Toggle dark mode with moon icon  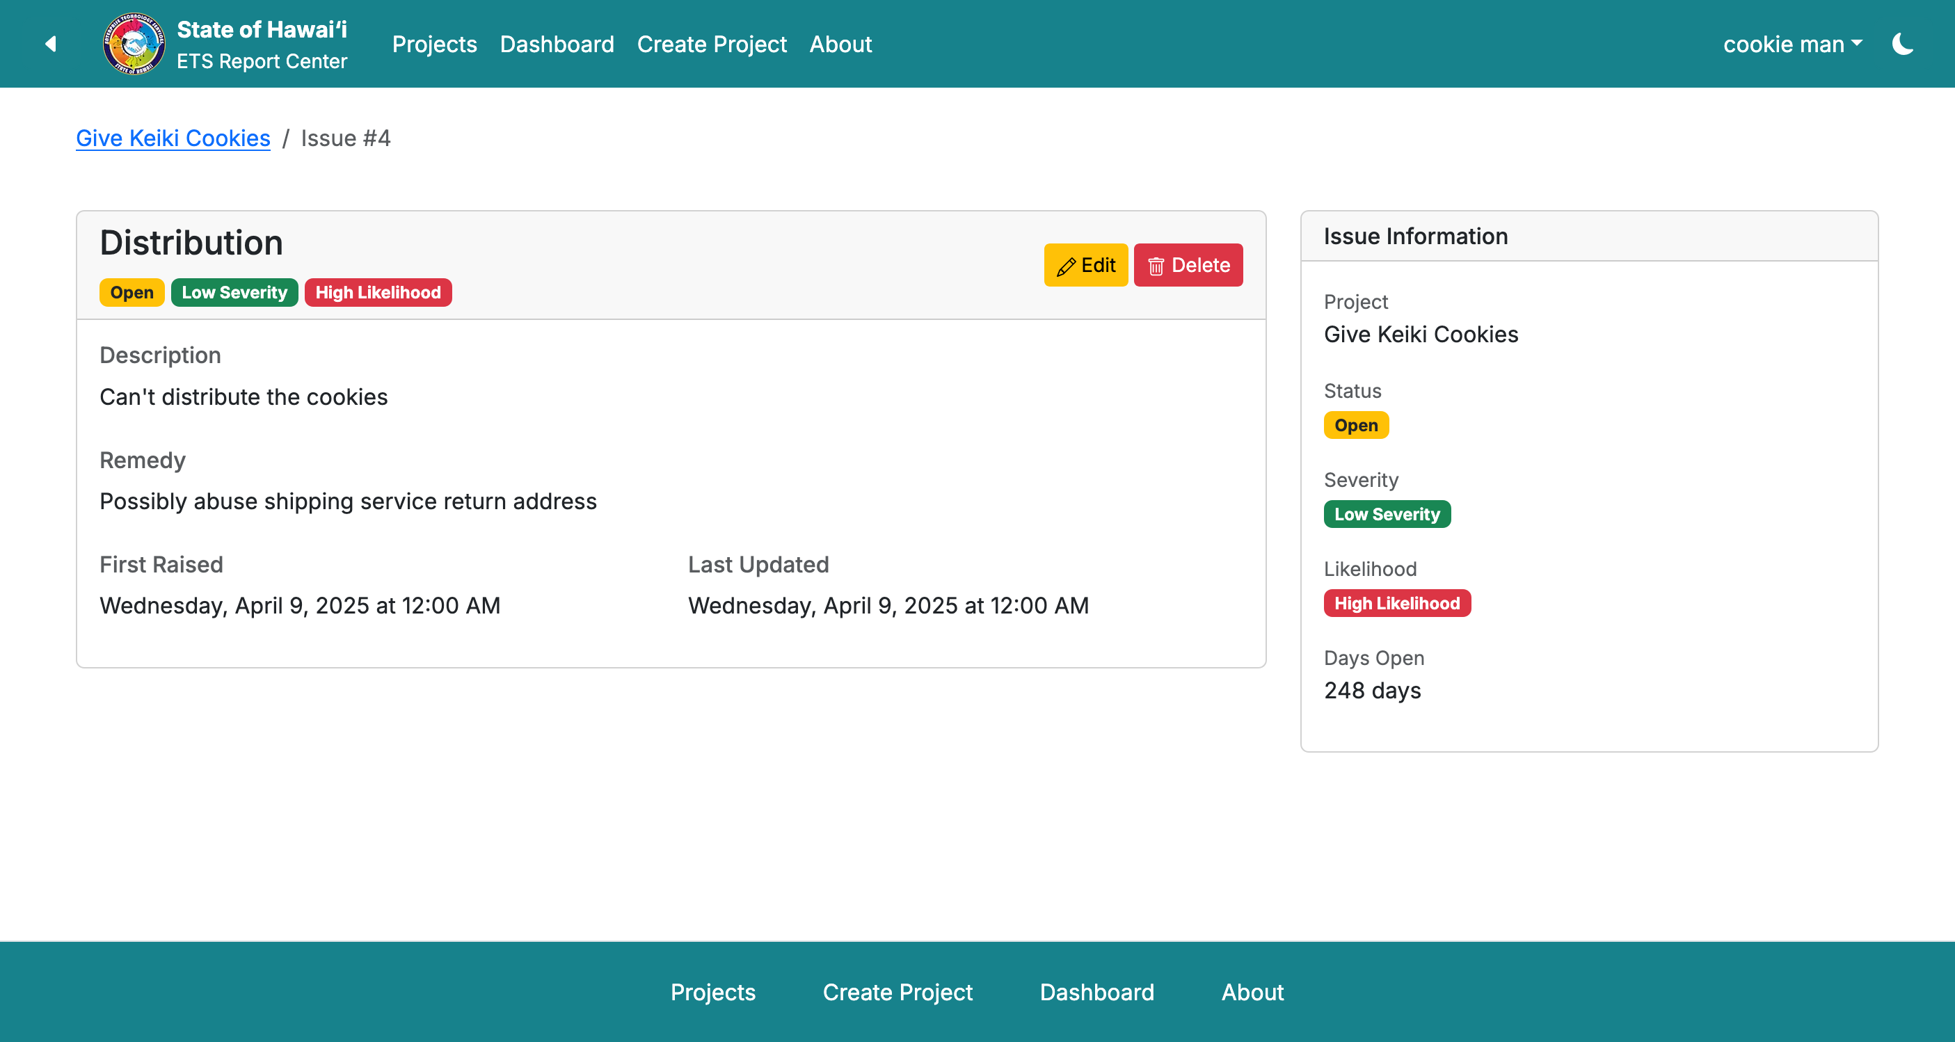(1903, 44)
